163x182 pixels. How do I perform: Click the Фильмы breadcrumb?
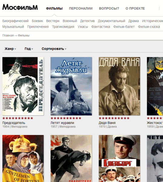click(x=24, y=35)
